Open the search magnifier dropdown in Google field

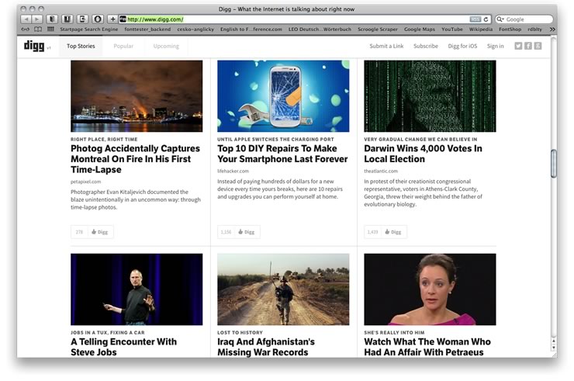pyautogui.click(x=500, y=19)
